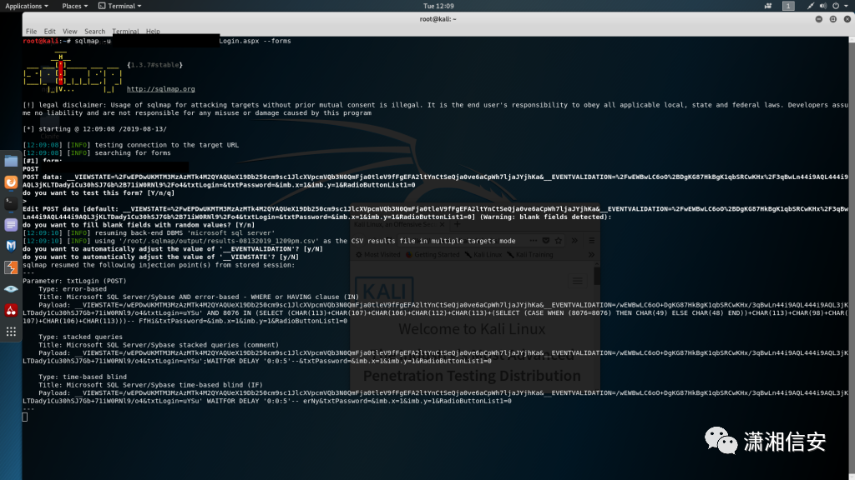Click the http://sqlmap.org link
The image size is (855, 480).
[x=161, y=89]
